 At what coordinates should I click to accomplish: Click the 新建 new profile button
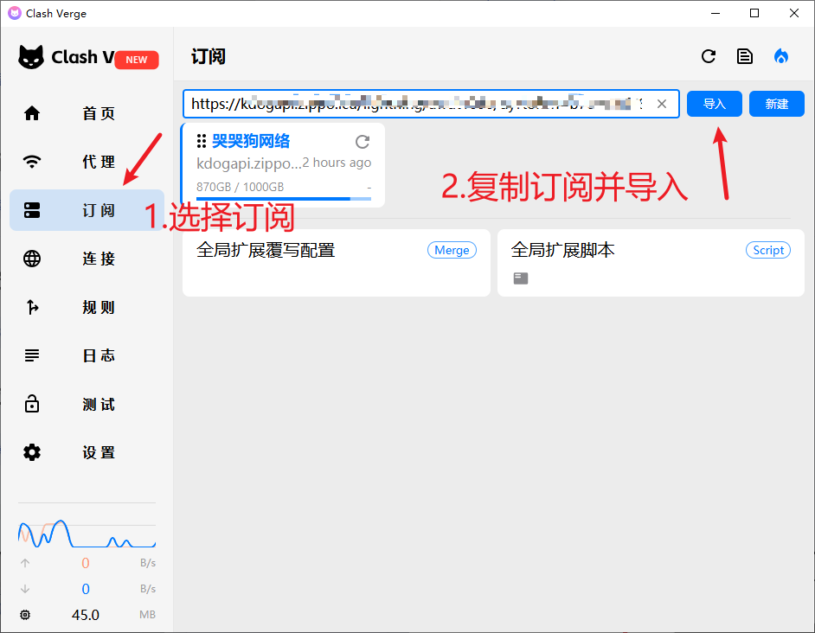(777, 104)
